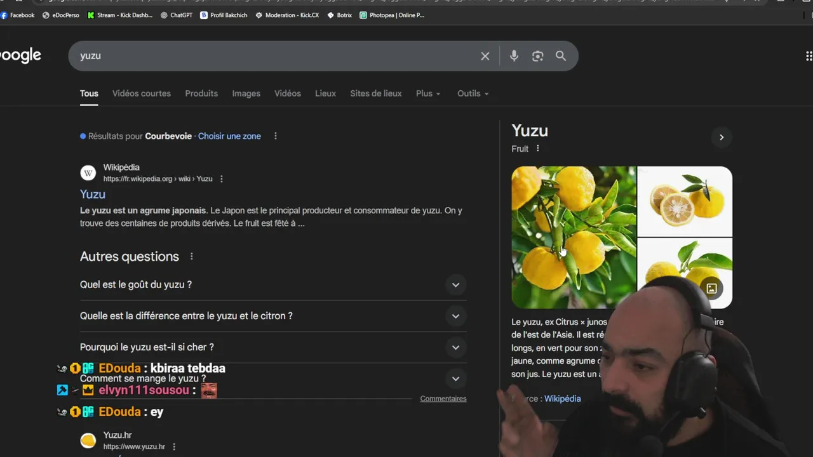813x457 pixels.
Task: Open sliced yuzu photo thumbnail
Action: coord(685,201)
